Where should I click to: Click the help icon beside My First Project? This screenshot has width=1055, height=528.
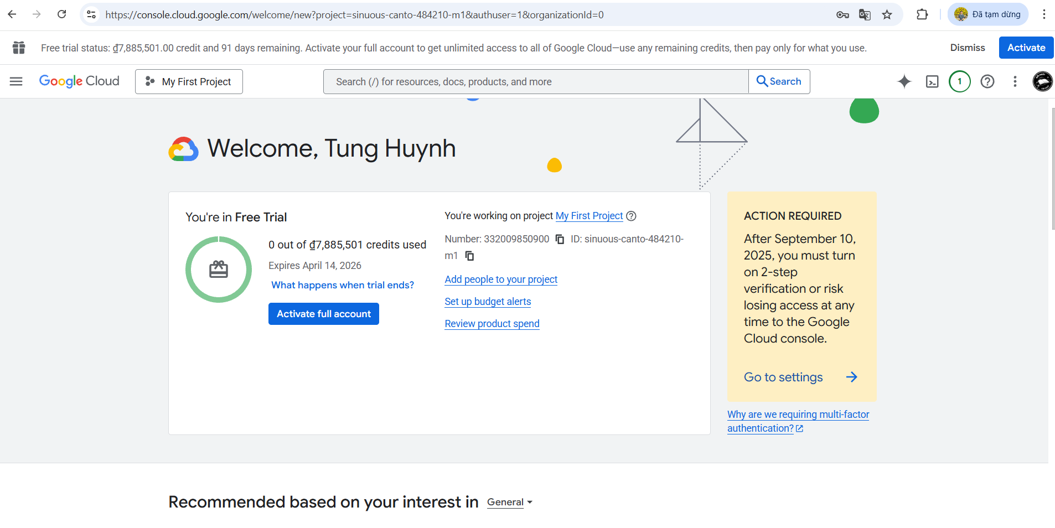click(631, 216)
